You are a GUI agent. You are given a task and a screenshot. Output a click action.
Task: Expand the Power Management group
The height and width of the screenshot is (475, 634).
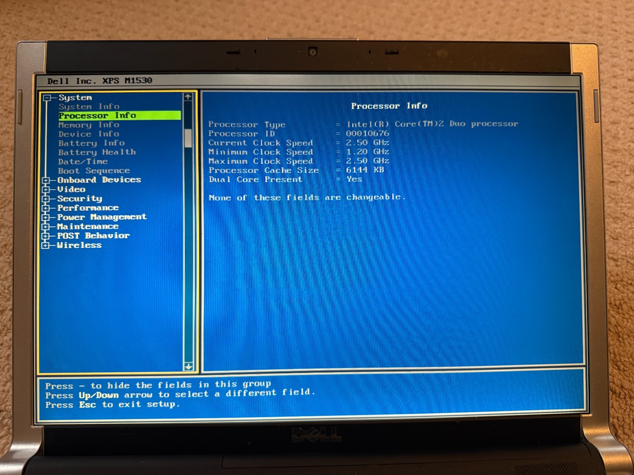[x=46, y=217]
